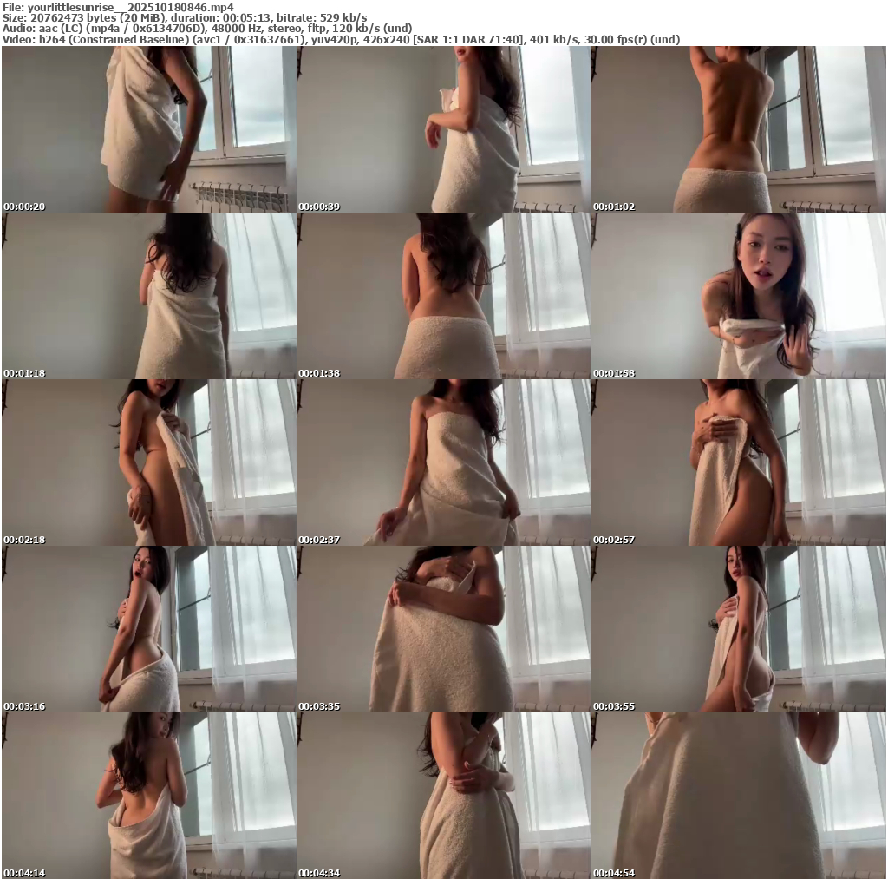Select the thumbnail stamped 00:03:35

click(x=443, y=629)
